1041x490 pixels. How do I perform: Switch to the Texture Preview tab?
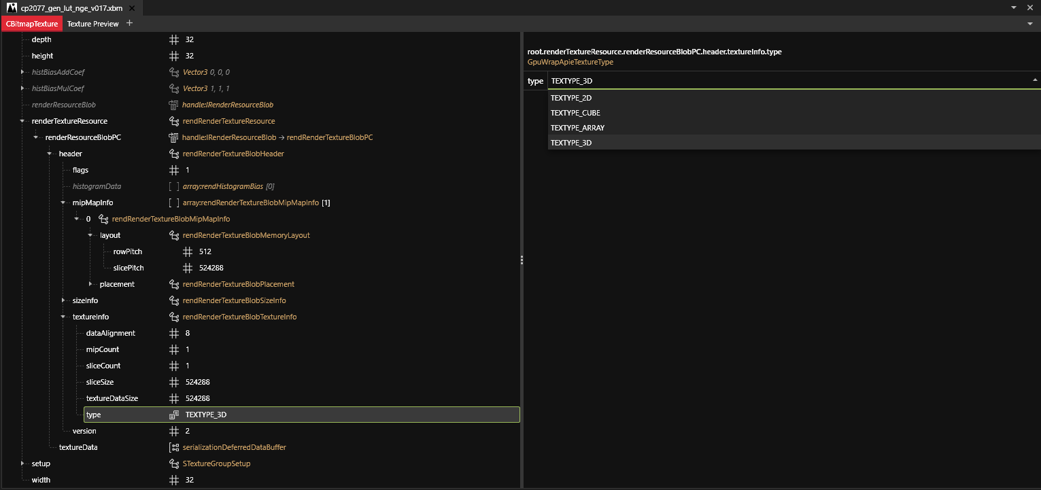[92, 24]
